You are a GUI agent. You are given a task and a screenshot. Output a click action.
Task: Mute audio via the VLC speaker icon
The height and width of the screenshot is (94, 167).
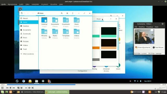(155, 89)
